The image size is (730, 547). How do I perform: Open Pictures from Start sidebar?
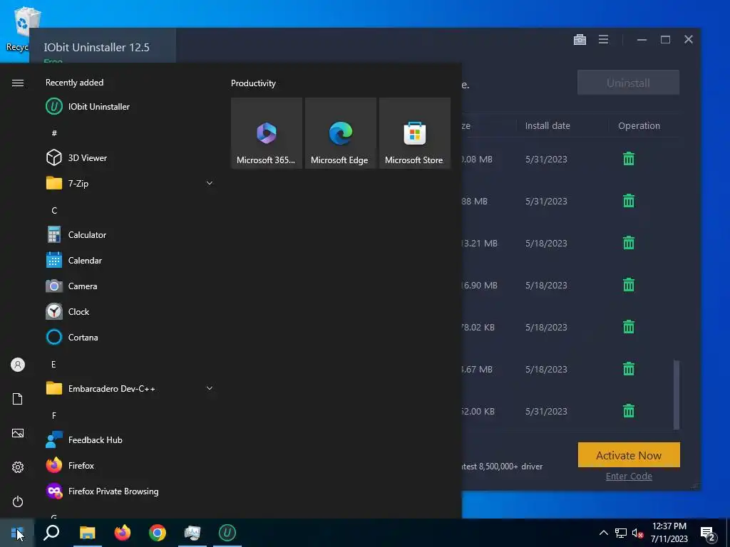18,433
